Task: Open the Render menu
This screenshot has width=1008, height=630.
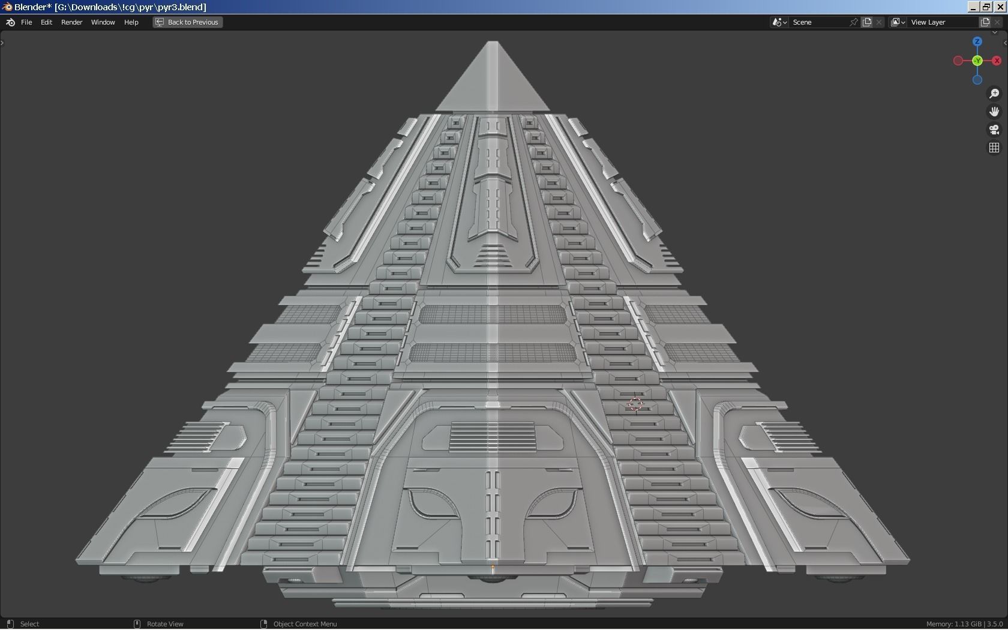Action: pos(71,22)
